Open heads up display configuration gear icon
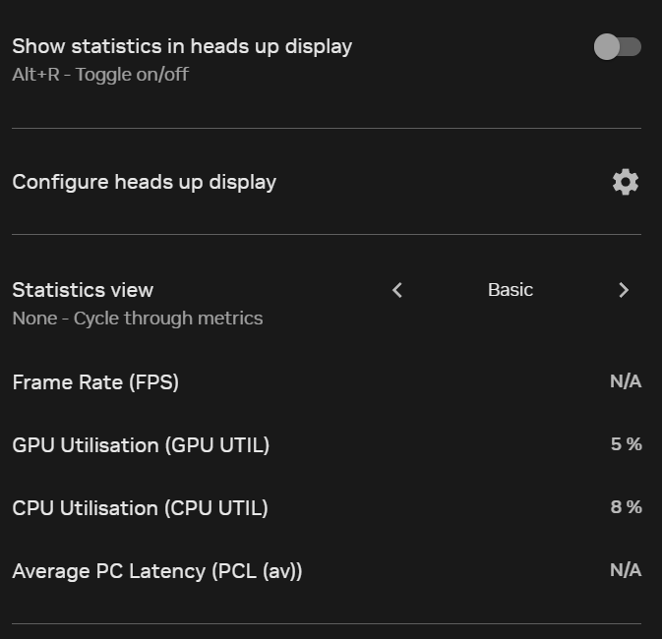 coord(625,182)
